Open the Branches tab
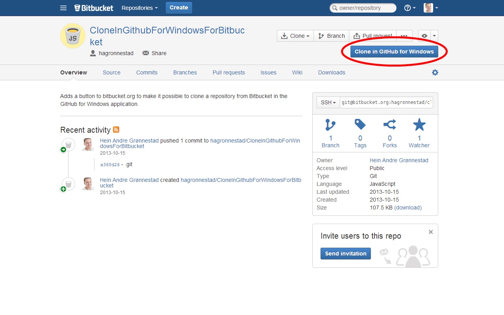The width and height of the screenshot is (504, 315). point(185,72)
